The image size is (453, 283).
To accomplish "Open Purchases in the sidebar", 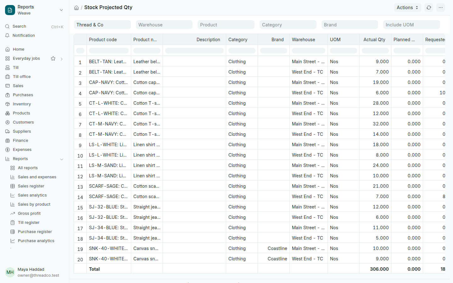I will point(34,95).
